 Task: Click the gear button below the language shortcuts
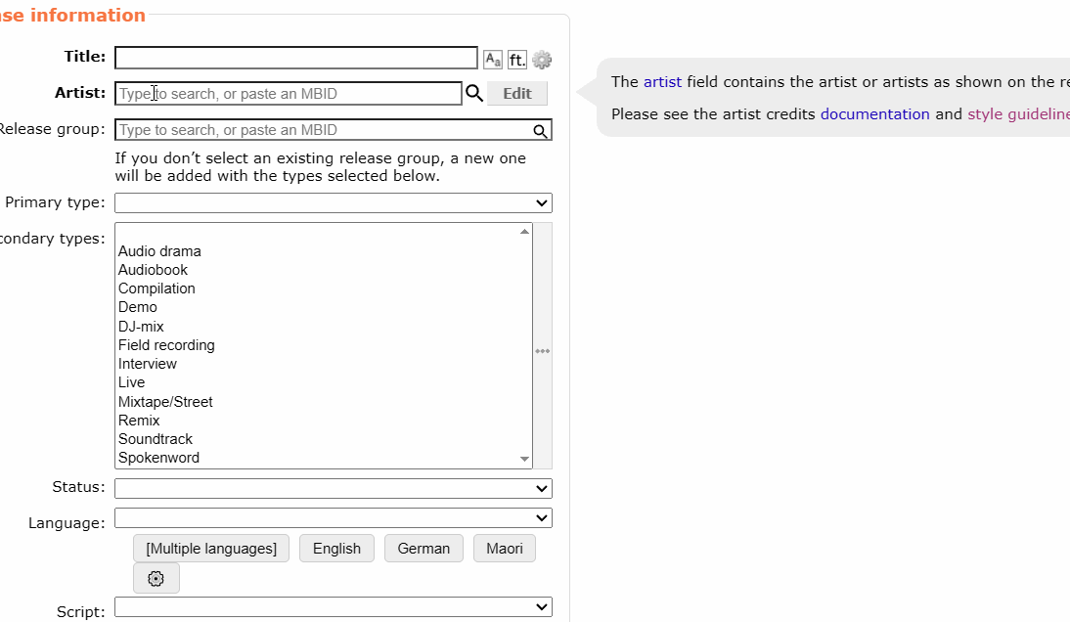pyautogui.click(x=156, y=578)
